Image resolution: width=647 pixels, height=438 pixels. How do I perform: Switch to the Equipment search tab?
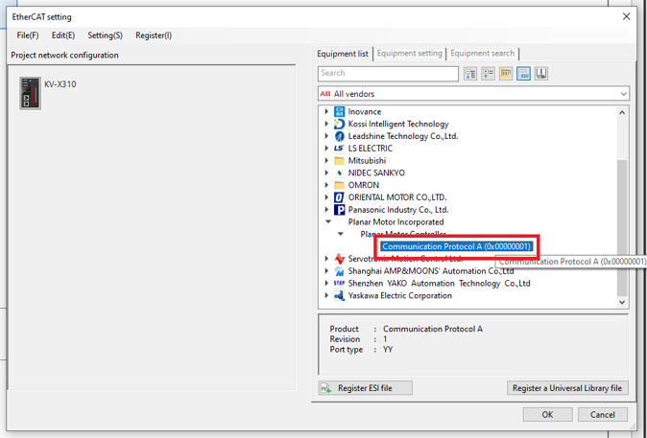(x=482, y=54)
